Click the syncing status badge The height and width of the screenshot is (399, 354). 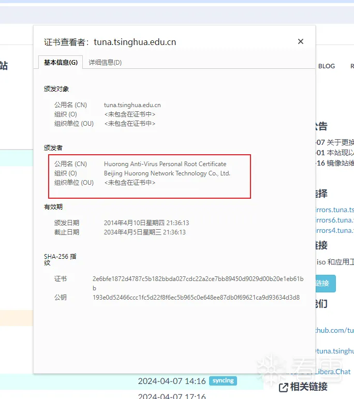click(x=223, y=381)
